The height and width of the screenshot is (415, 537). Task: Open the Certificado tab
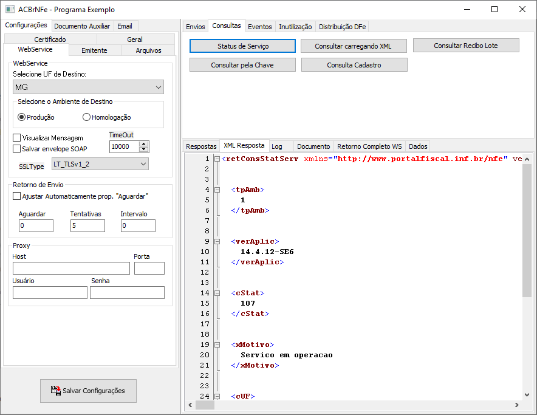50,39
